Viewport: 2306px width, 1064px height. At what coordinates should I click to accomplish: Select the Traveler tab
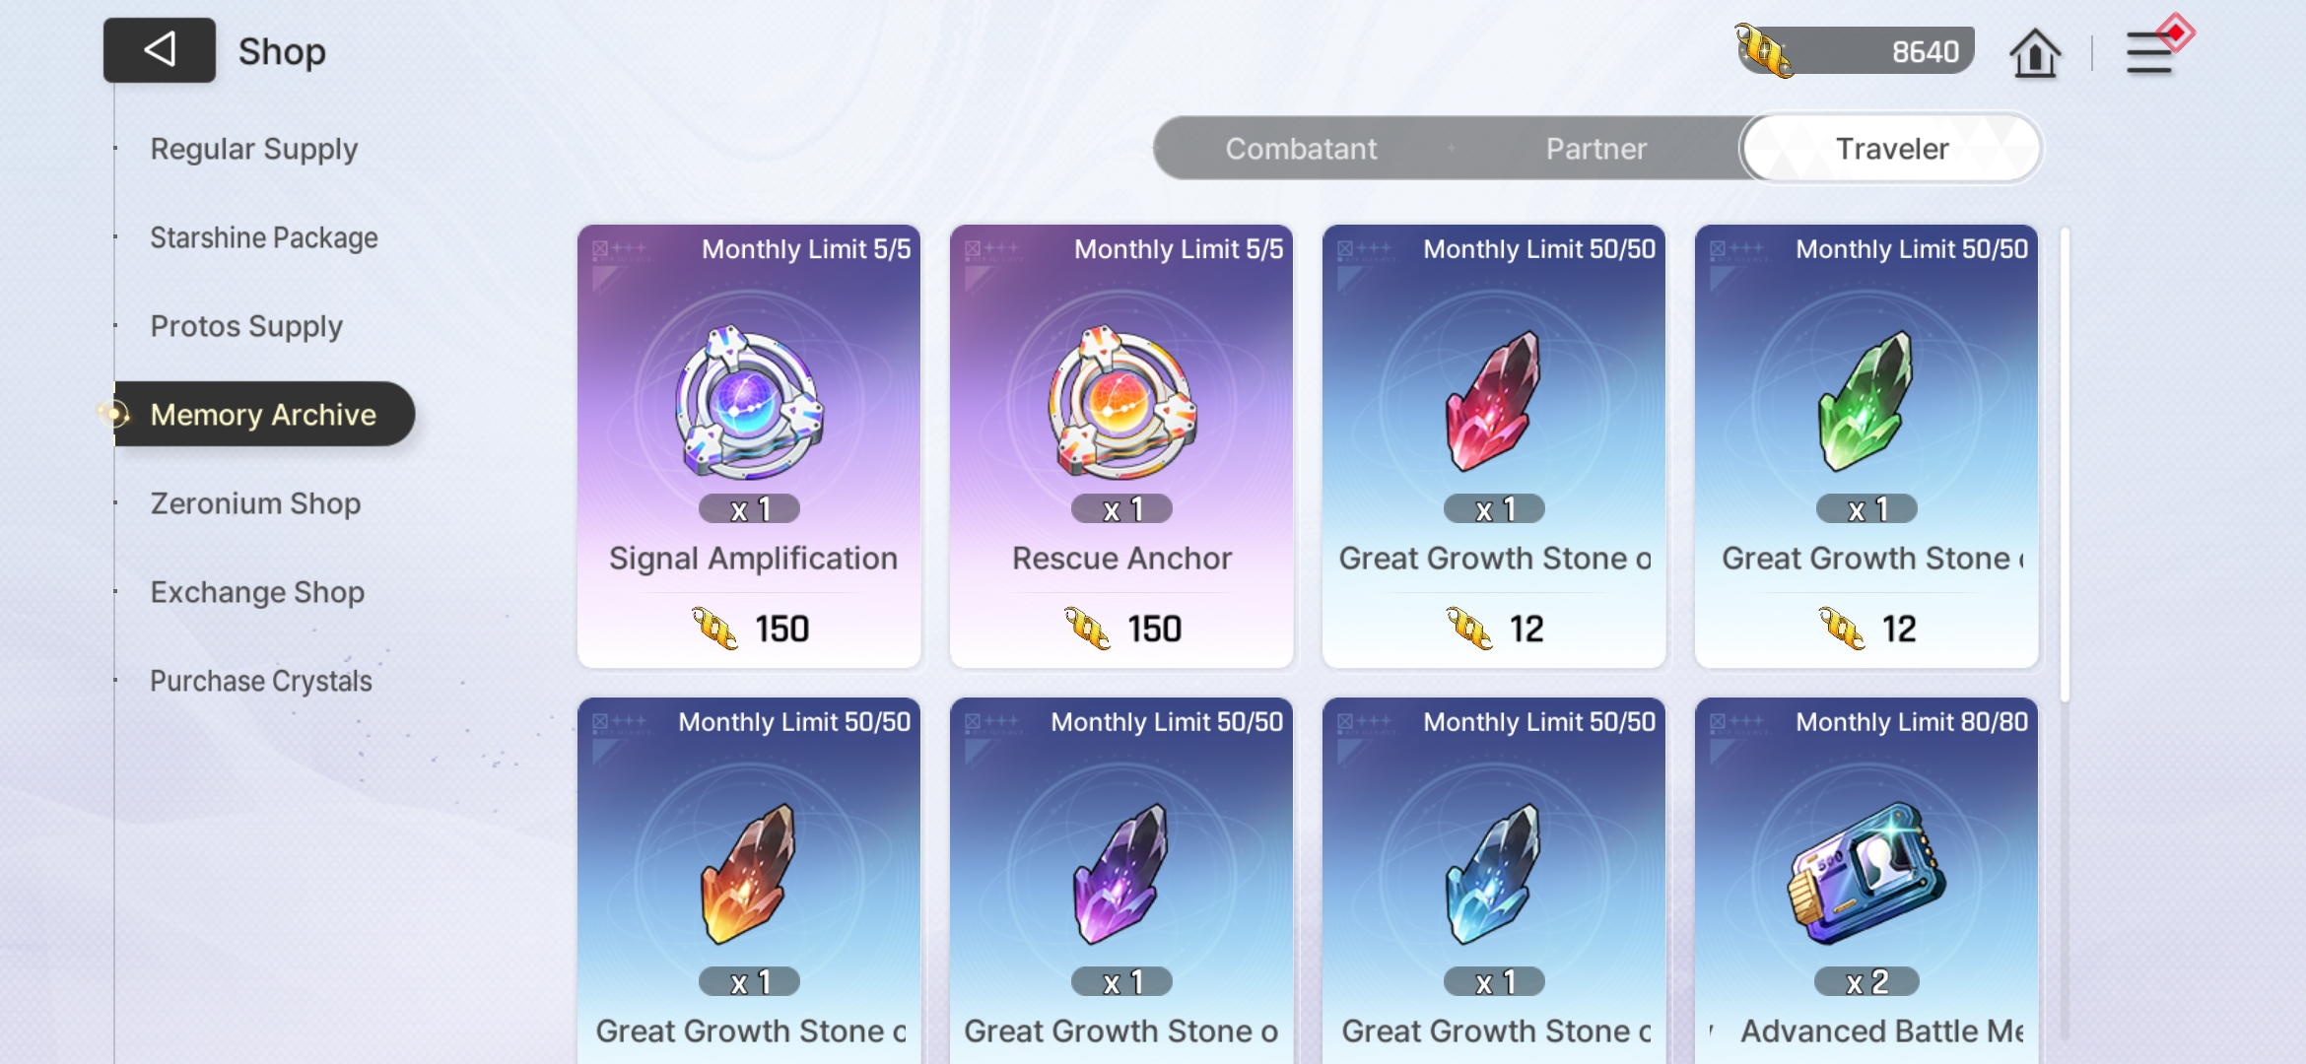pyautogui.click(x=1892, y=149)
